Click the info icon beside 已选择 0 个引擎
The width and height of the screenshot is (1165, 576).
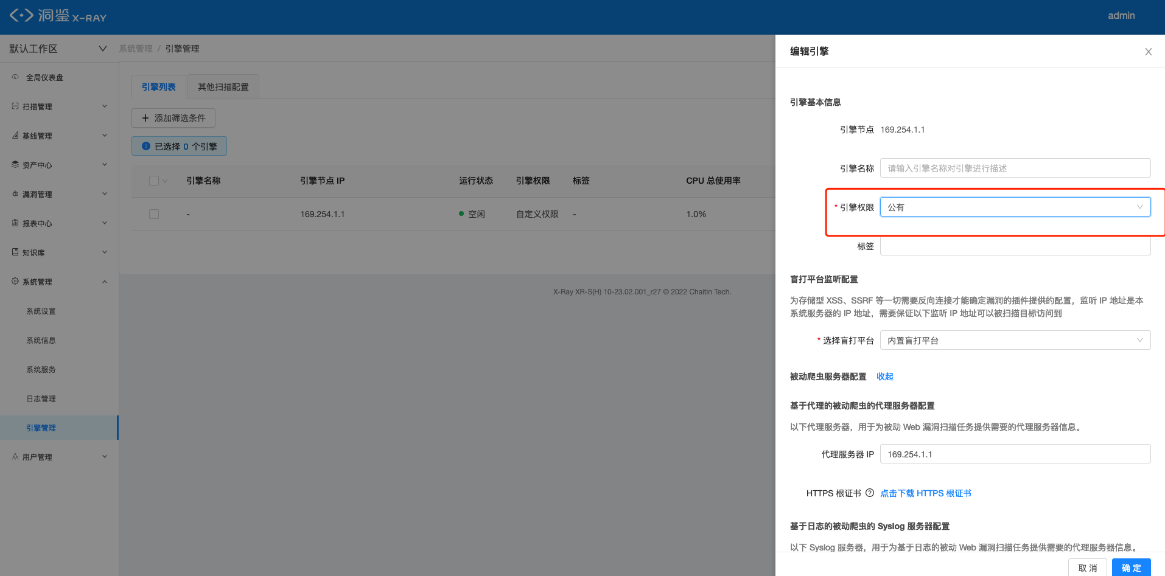pos(146,146)
